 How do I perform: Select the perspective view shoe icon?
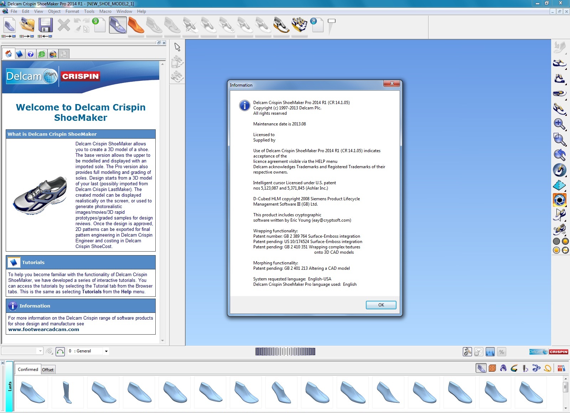(x=559, y=109)
